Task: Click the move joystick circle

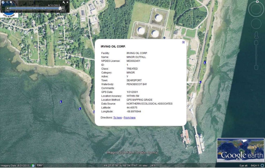Action: pos(256,24)
